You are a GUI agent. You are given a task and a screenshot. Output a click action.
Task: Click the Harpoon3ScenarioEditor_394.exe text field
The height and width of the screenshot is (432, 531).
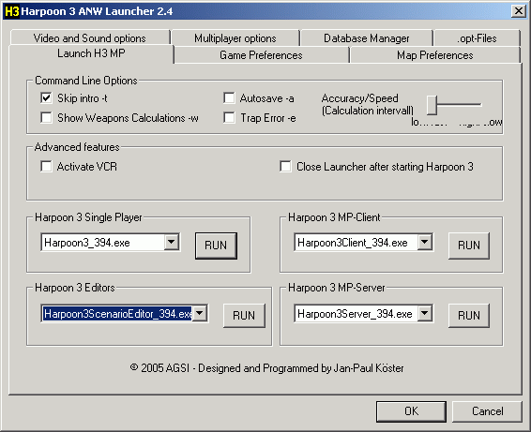coord(117,314)
